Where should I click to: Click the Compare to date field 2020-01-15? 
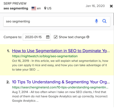(x=37, y=37)
